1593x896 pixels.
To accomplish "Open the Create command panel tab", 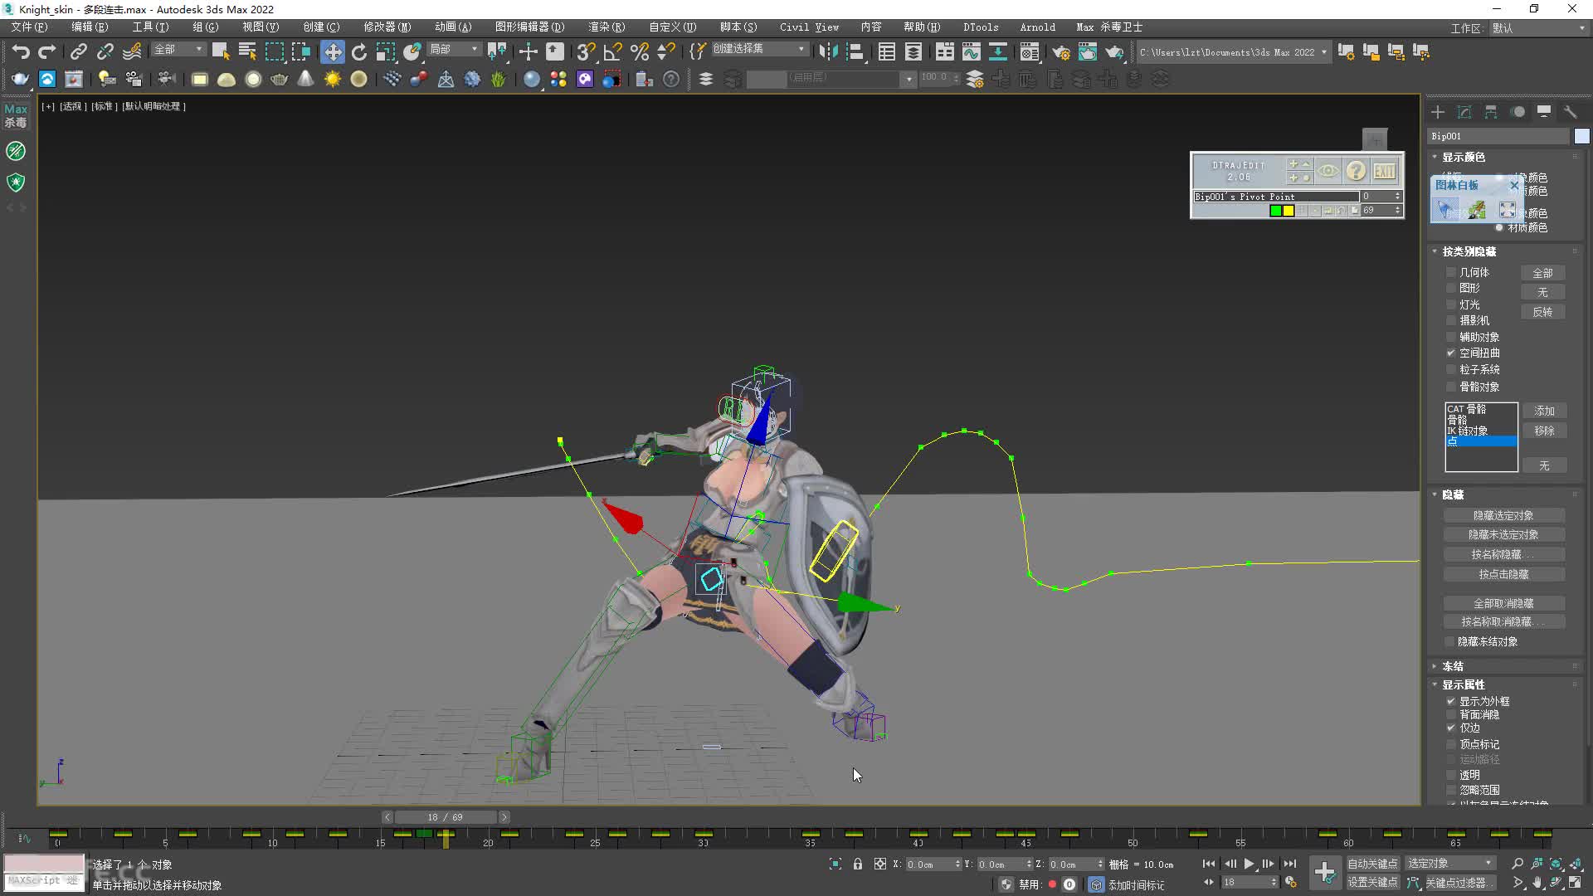I will [x=1438, y=112].
